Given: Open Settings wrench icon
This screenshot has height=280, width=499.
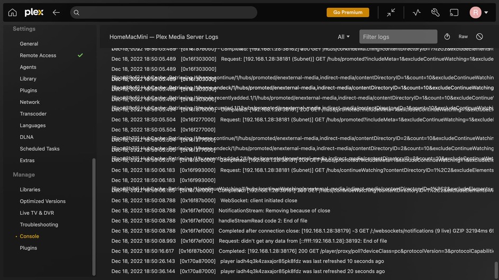Looking at the screenshot, I should click(436, 12).
